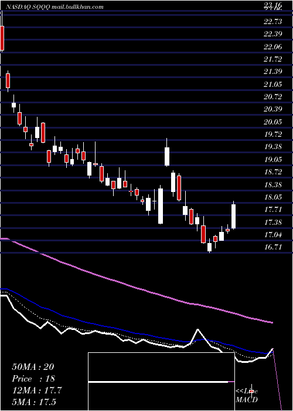Click the 50MA : 20 indicator text

pos(33,367)
